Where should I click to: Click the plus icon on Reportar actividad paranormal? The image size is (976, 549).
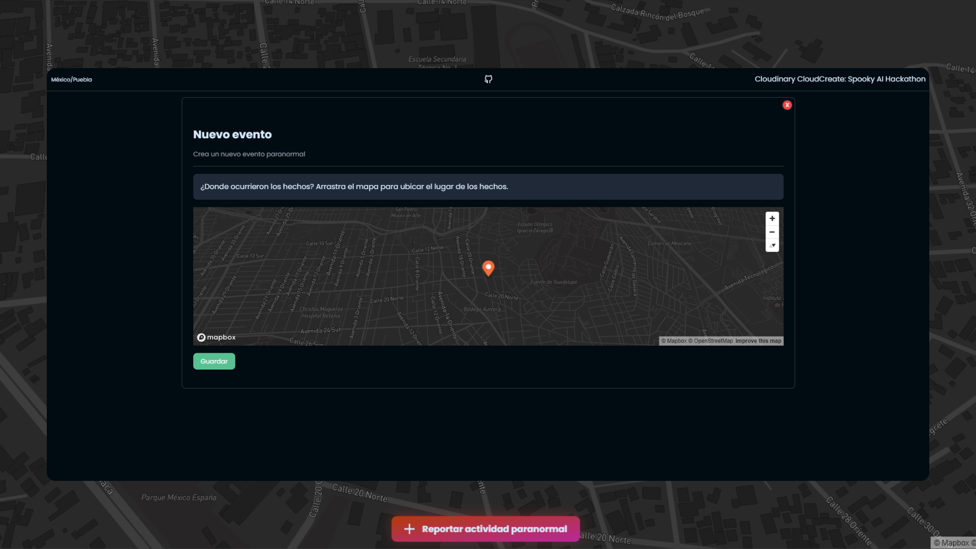click(408, 529)
